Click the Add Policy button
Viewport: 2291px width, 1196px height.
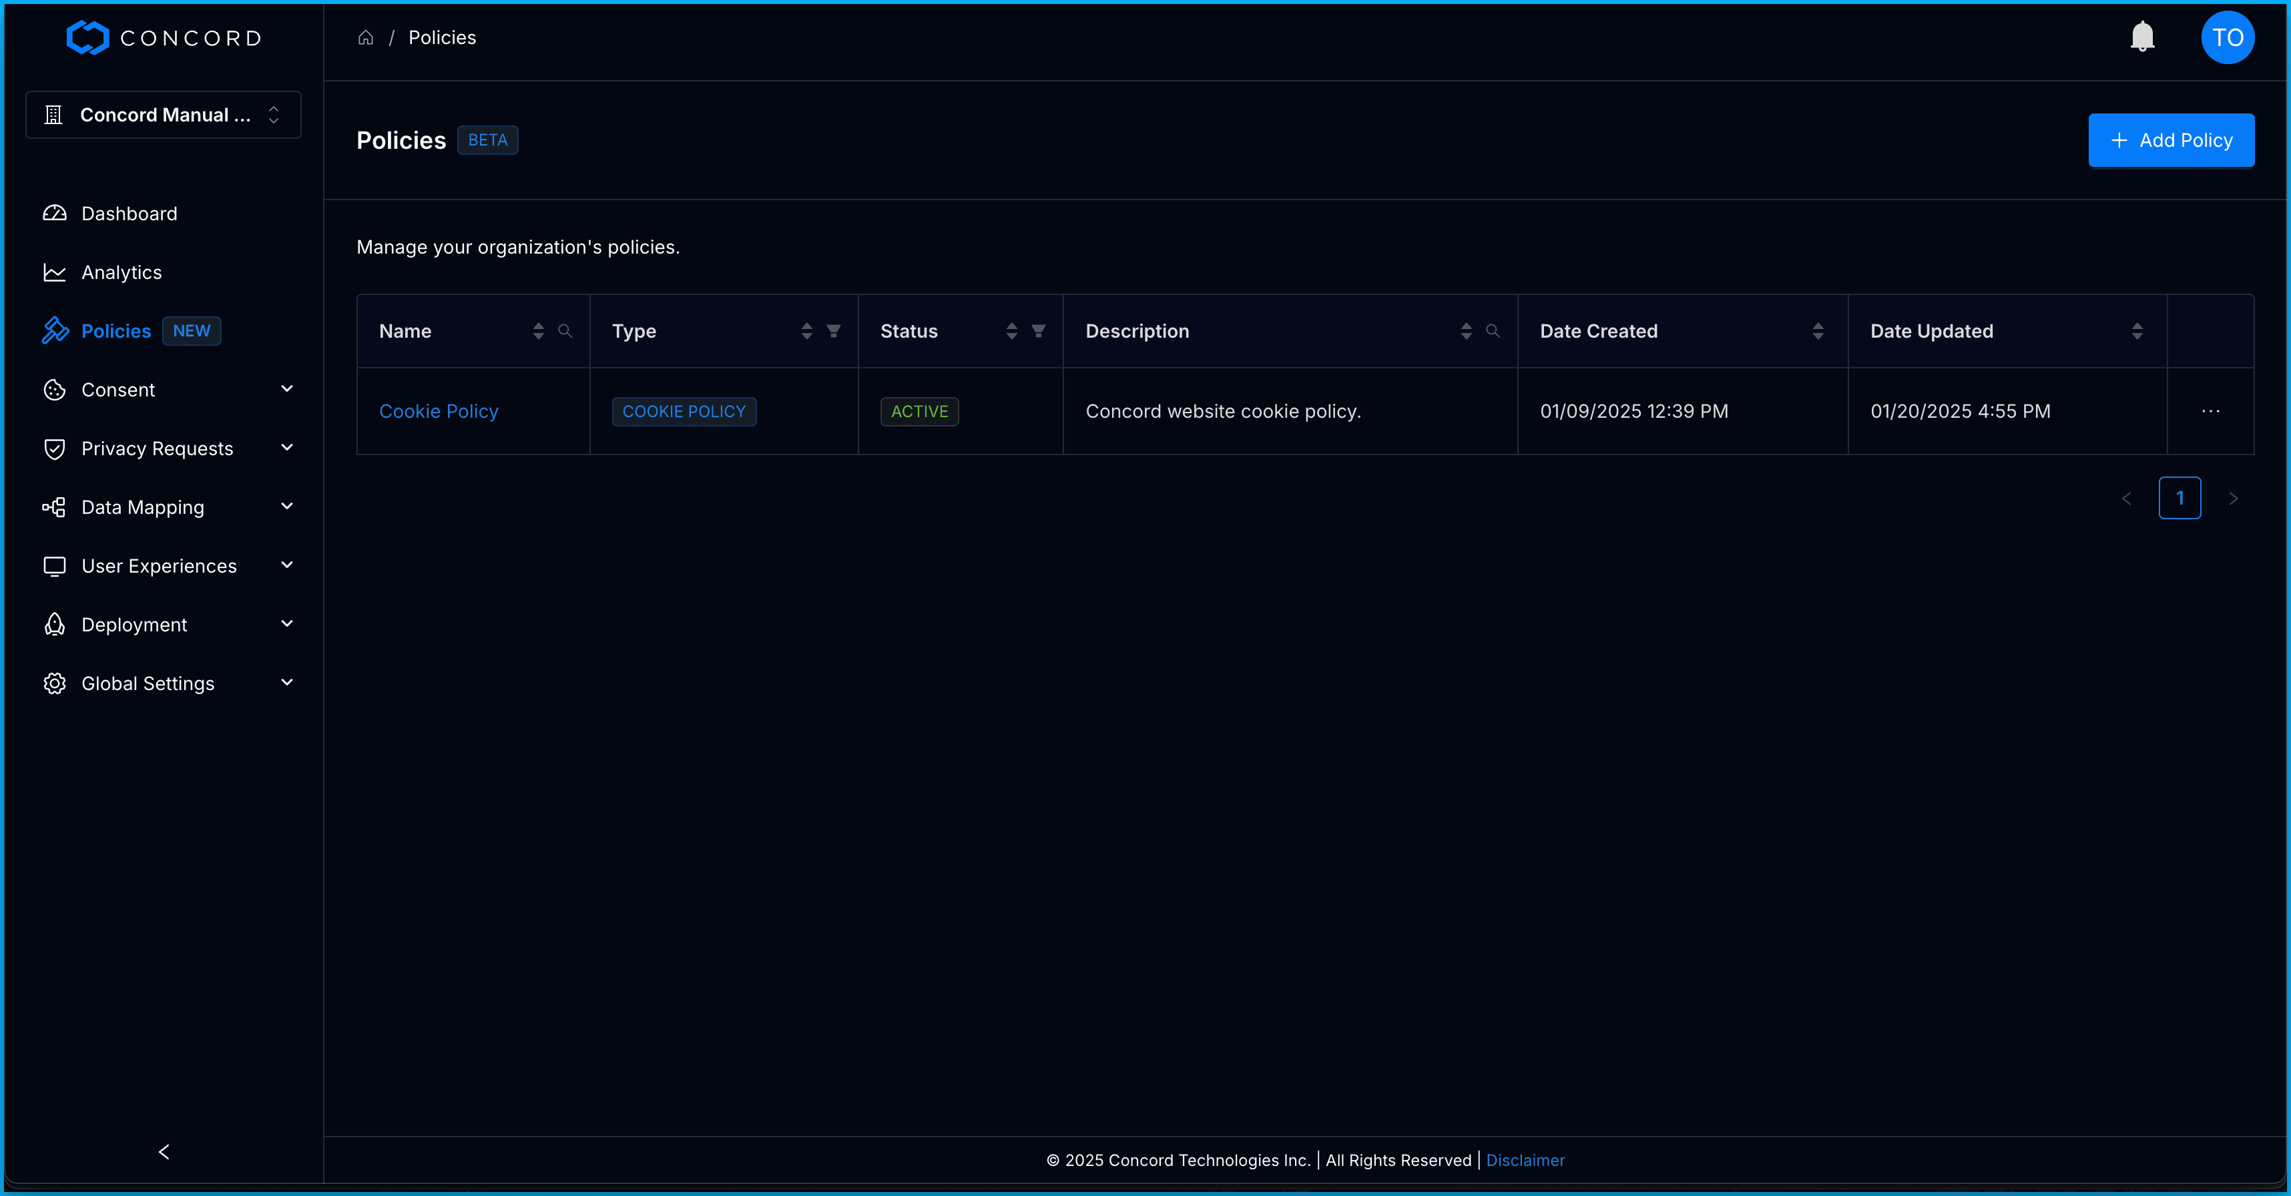(2170, 141)
